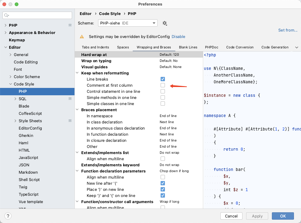Click the Disable EditorConfig link

pyautogui.click(x=178, y=37)
